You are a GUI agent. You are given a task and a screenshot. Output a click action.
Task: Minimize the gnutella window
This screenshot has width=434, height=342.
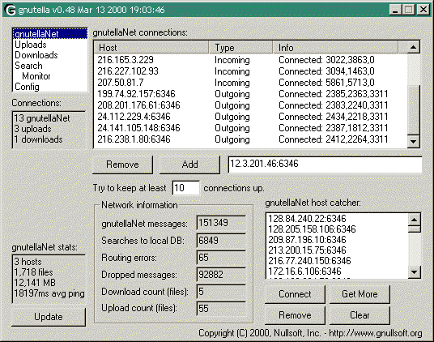395,10
